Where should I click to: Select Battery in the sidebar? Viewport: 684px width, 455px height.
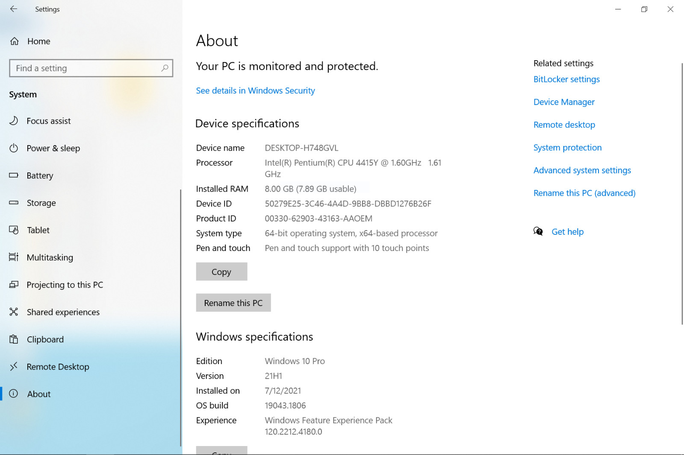pyautogui.click(x=91, y=175)
